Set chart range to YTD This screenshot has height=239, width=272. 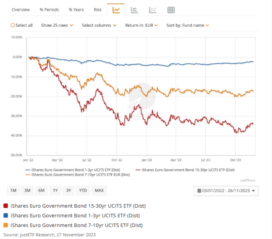(x=83, y=190)
